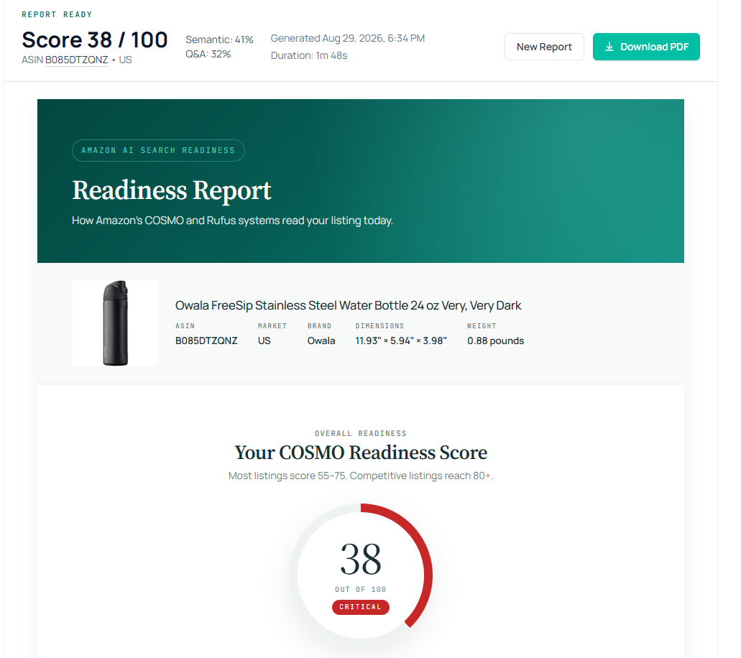Image resolution: width=741 pixels, height=658 pixels.
Task: Click the Market value 'US'
Action: [264, 340]
